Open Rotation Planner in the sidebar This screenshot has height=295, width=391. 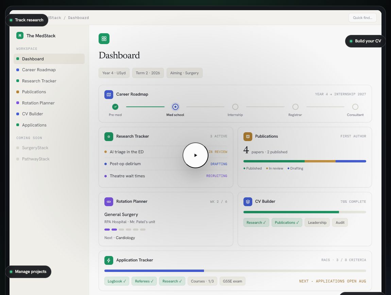49,103
